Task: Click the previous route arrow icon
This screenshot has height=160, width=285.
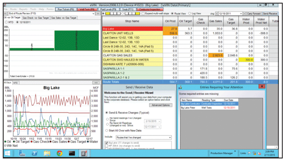Action: tap(5, 14)
